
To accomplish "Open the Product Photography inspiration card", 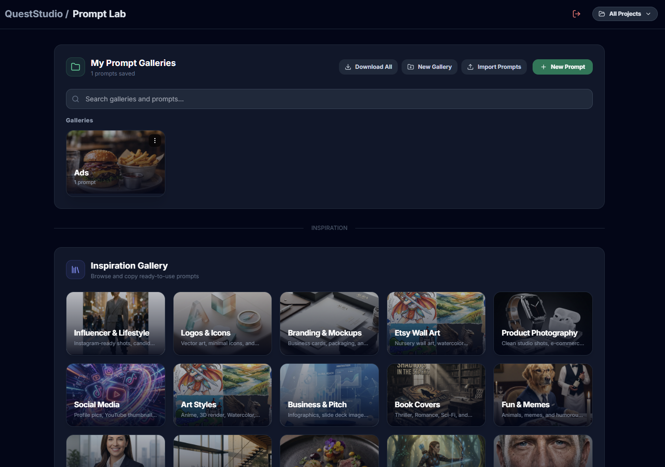I will [543, 324].
